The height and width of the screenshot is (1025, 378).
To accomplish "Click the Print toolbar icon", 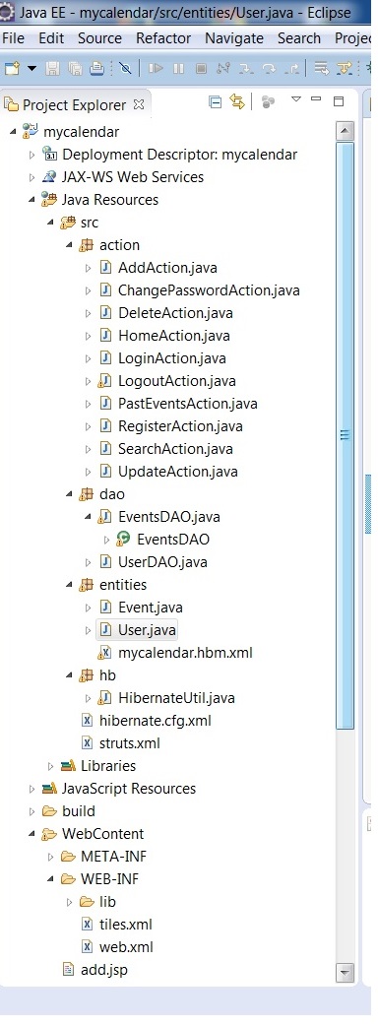I will [x=96, y=67].
